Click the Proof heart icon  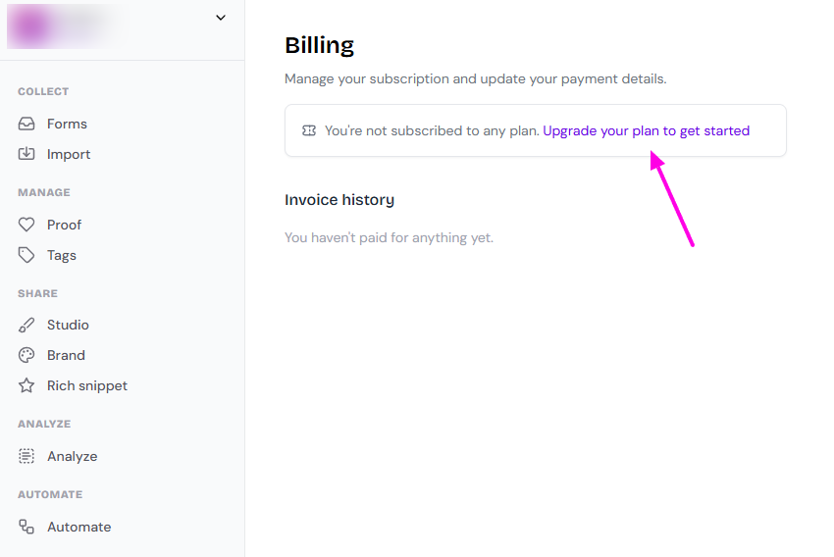pos(26,225)
